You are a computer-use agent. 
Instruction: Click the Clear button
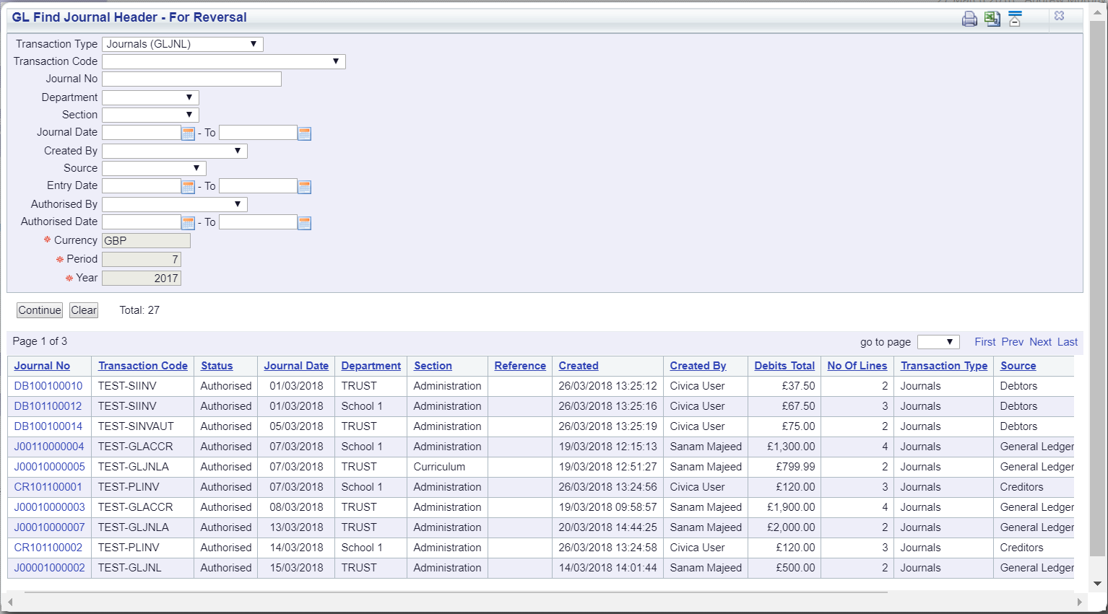(x=84, y=310)
